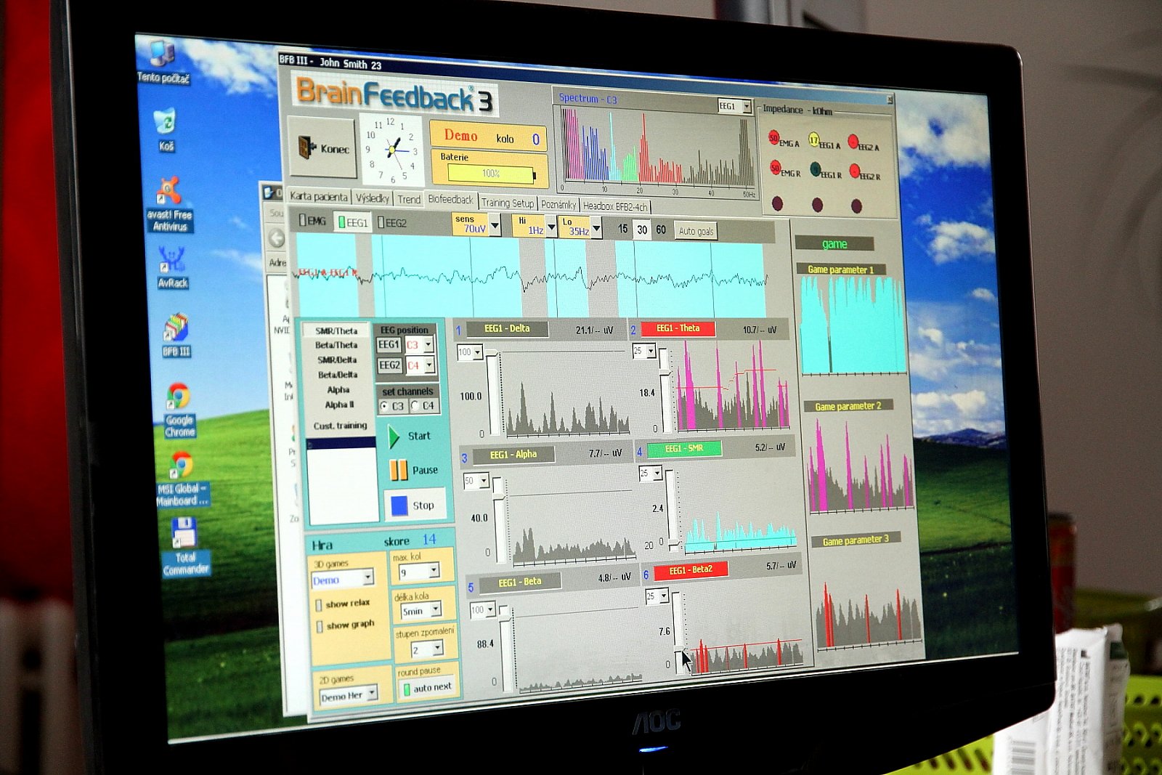Screen dimensions: 1162x775
Task: Open the AvRack desktop shortcut
Action: point(172,267)
